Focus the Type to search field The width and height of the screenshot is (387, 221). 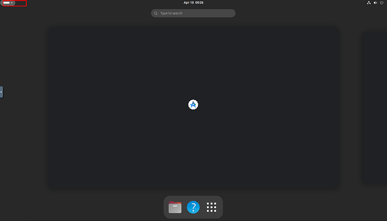pos(193,13)
